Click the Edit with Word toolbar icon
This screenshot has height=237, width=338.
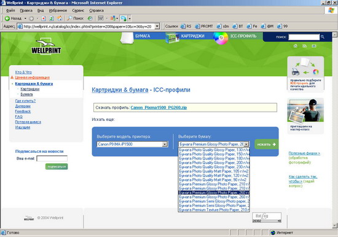[x=101, y=18]
